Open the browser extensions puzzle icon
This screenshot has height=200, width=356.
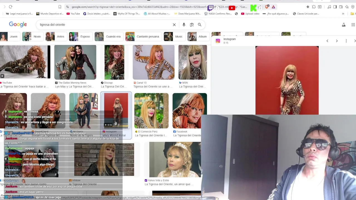[x=314, y=7]
